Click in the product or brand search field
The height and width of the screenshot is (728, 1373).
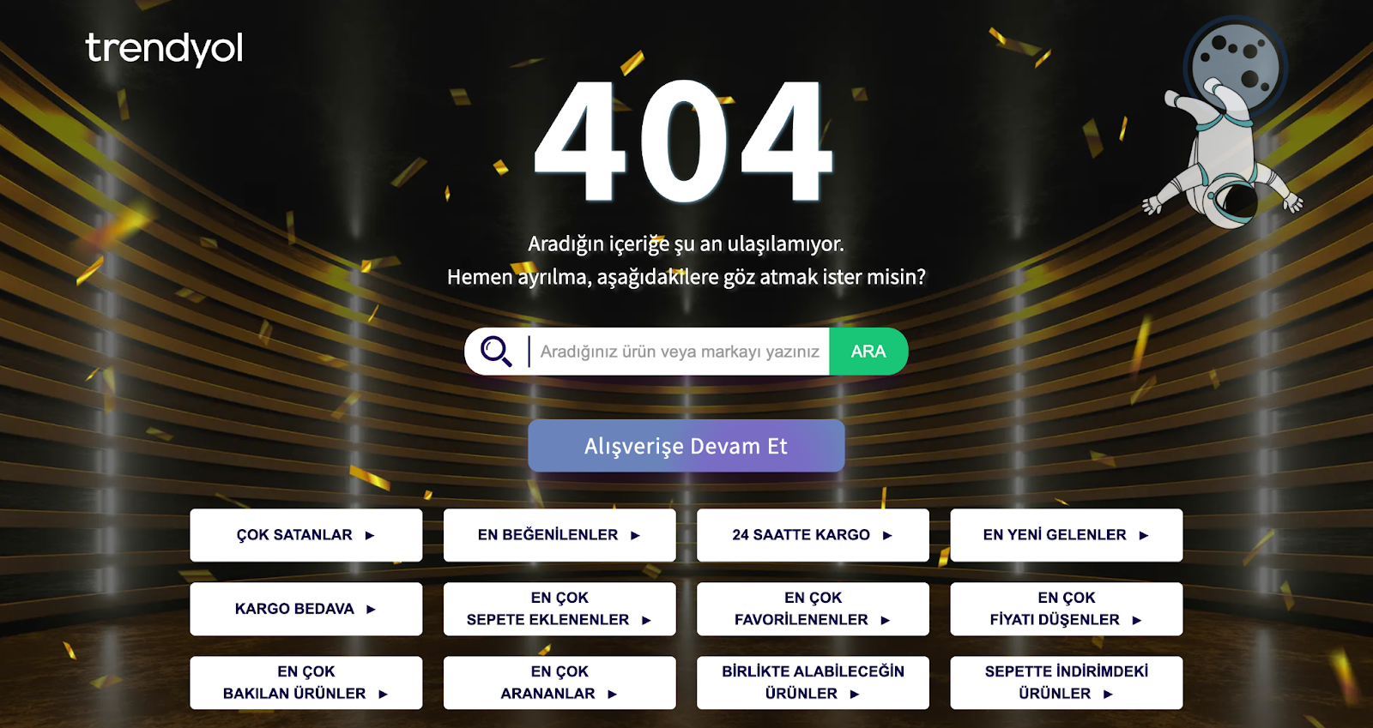680,352
